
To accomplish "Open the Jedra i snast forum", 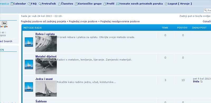I will 44,79.
